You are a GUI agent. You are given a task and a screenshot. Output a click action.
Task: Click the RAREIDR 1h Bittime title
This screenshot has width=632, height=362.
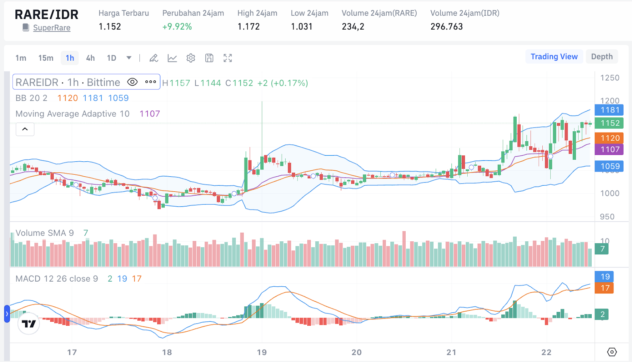[68, 82]
